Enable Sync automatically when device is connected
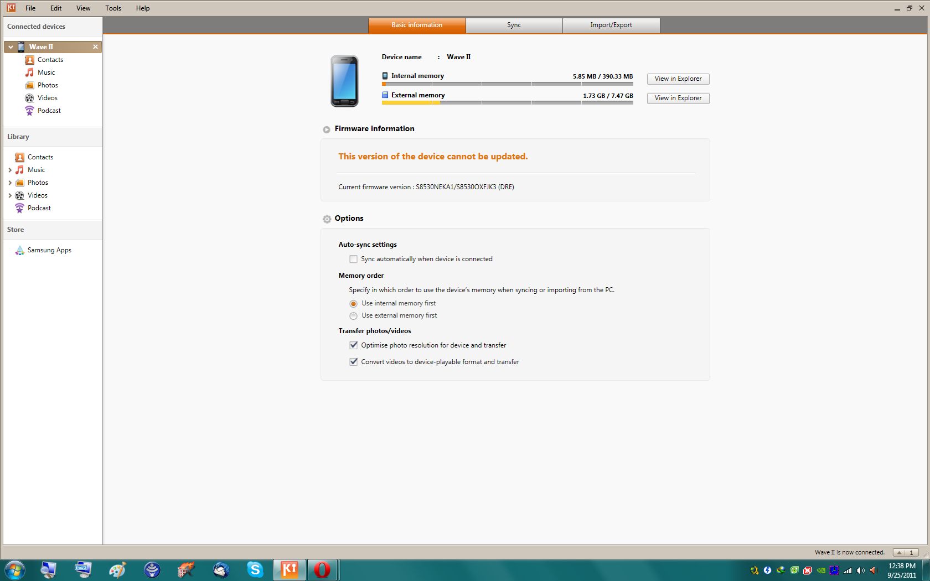Viewport: 930px width, 581px height. [x=353, y=259]
